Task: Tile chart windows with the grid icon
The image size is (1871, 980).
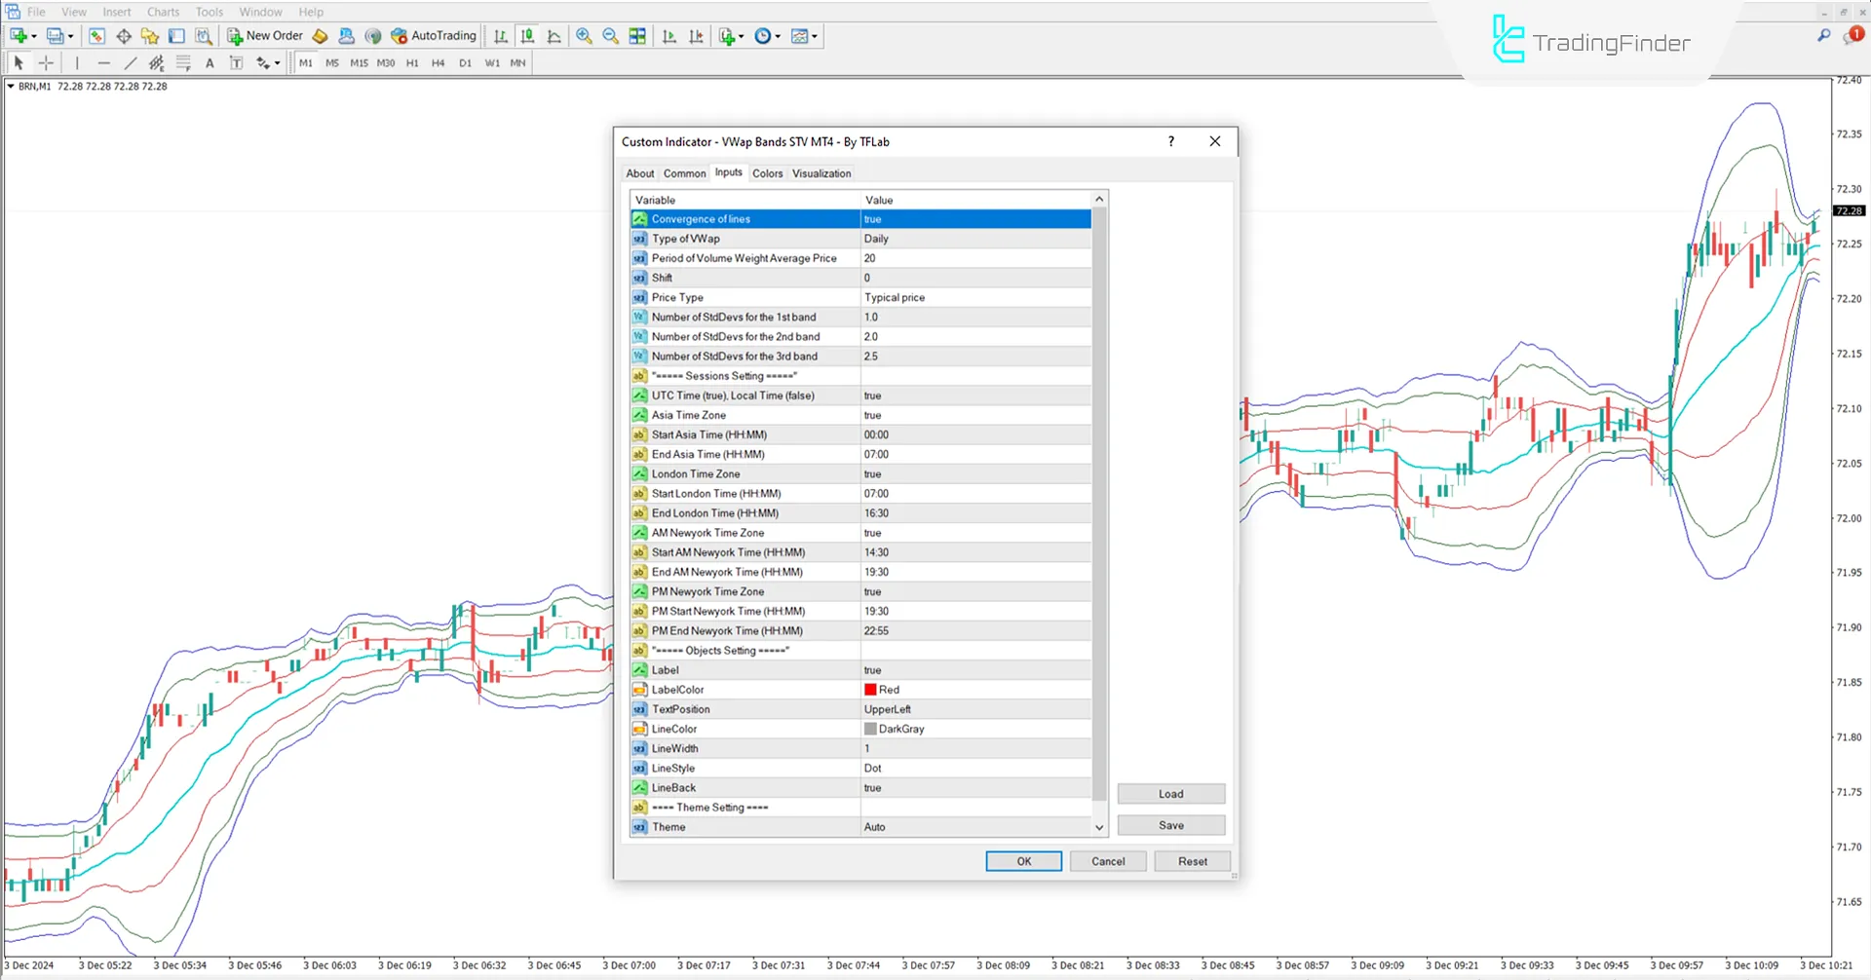Action: pos(637,36)
